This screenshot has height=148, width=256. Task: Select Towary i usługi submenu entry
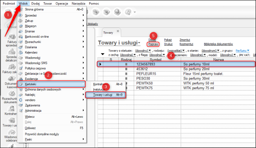(105, 95)
